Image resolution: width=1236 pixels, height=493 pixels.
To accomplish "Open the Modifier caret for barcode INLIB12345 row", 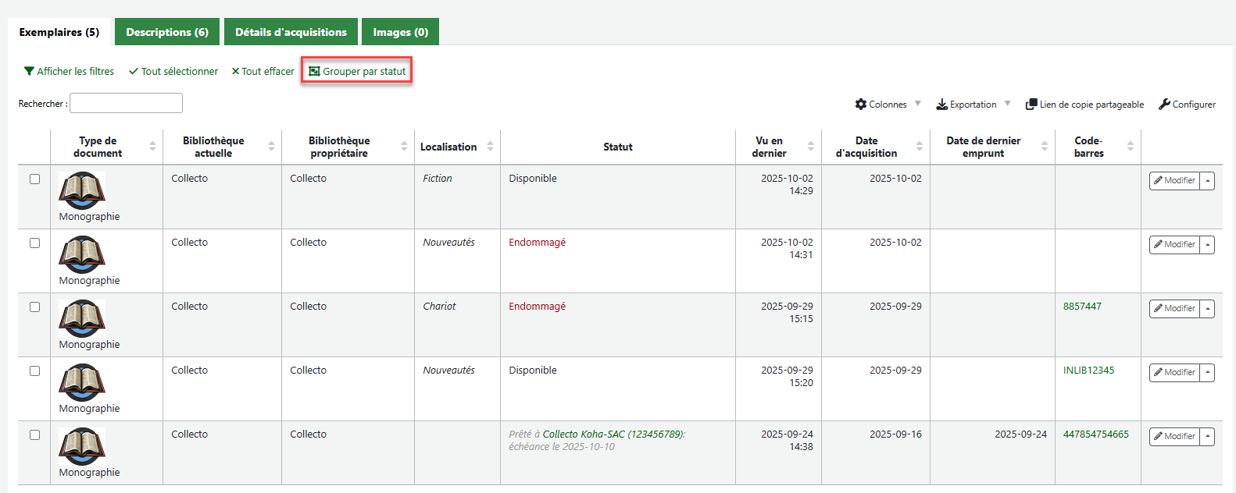I will pyautogui.click(x=1208, y=373).
